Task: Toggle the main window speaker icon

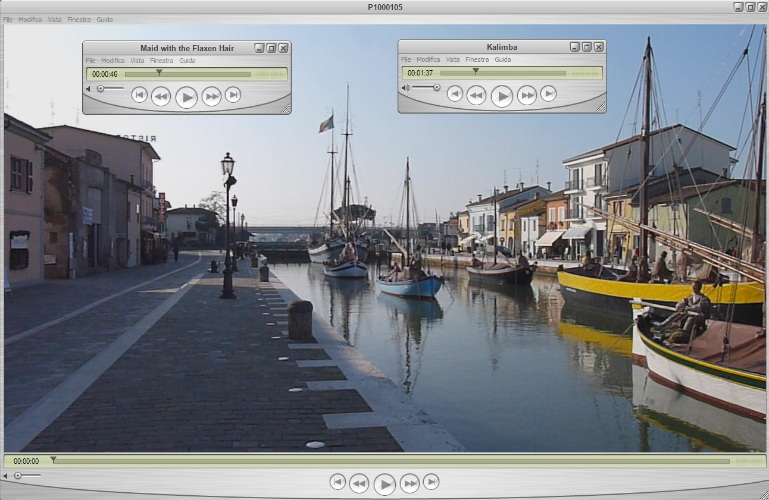Action: pos(5,476)
